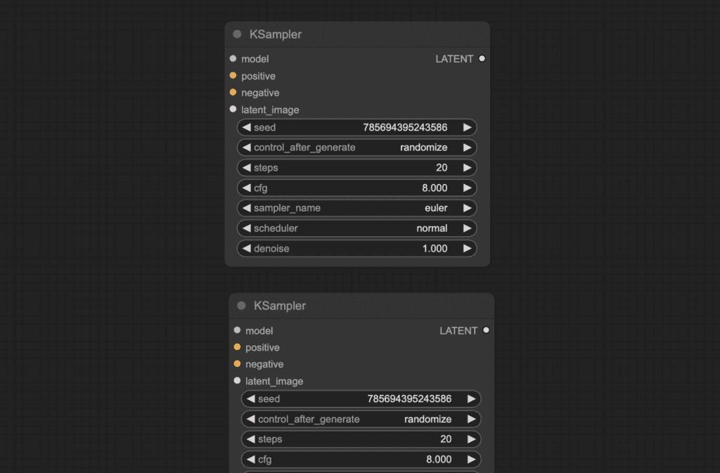Click the bottom node's LATENT output connector

(x=486, y=330)
